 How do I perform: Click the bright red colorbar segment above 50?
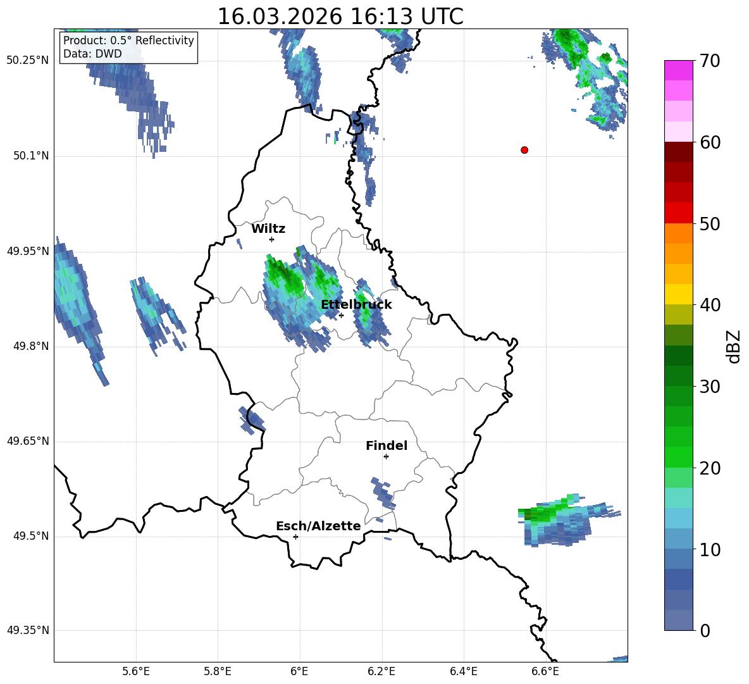coord(678,213)
